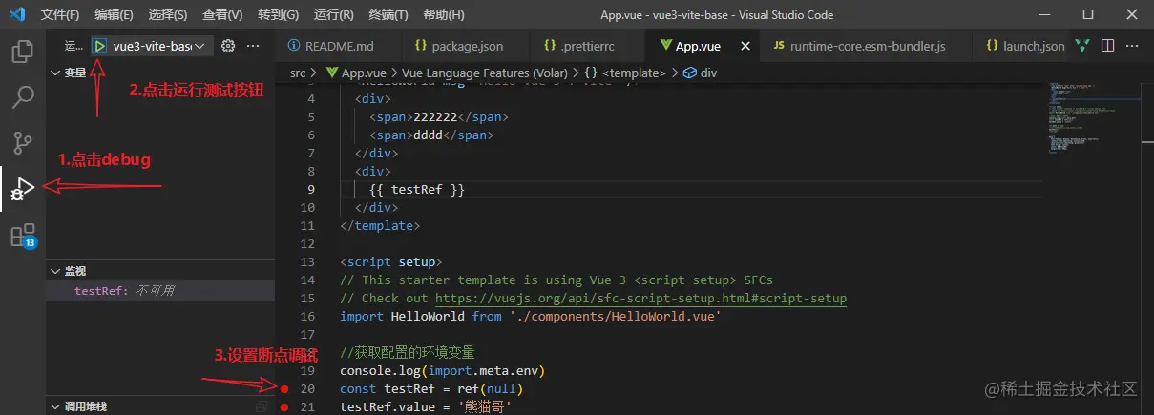Click the </template> closing tag line

pos(379,226)
